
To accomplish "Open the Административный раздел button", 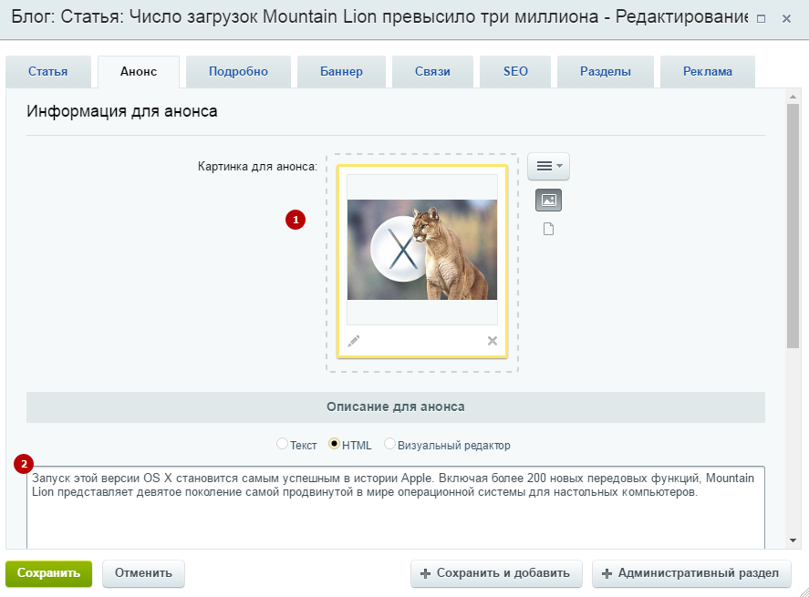I will point(691,573).
